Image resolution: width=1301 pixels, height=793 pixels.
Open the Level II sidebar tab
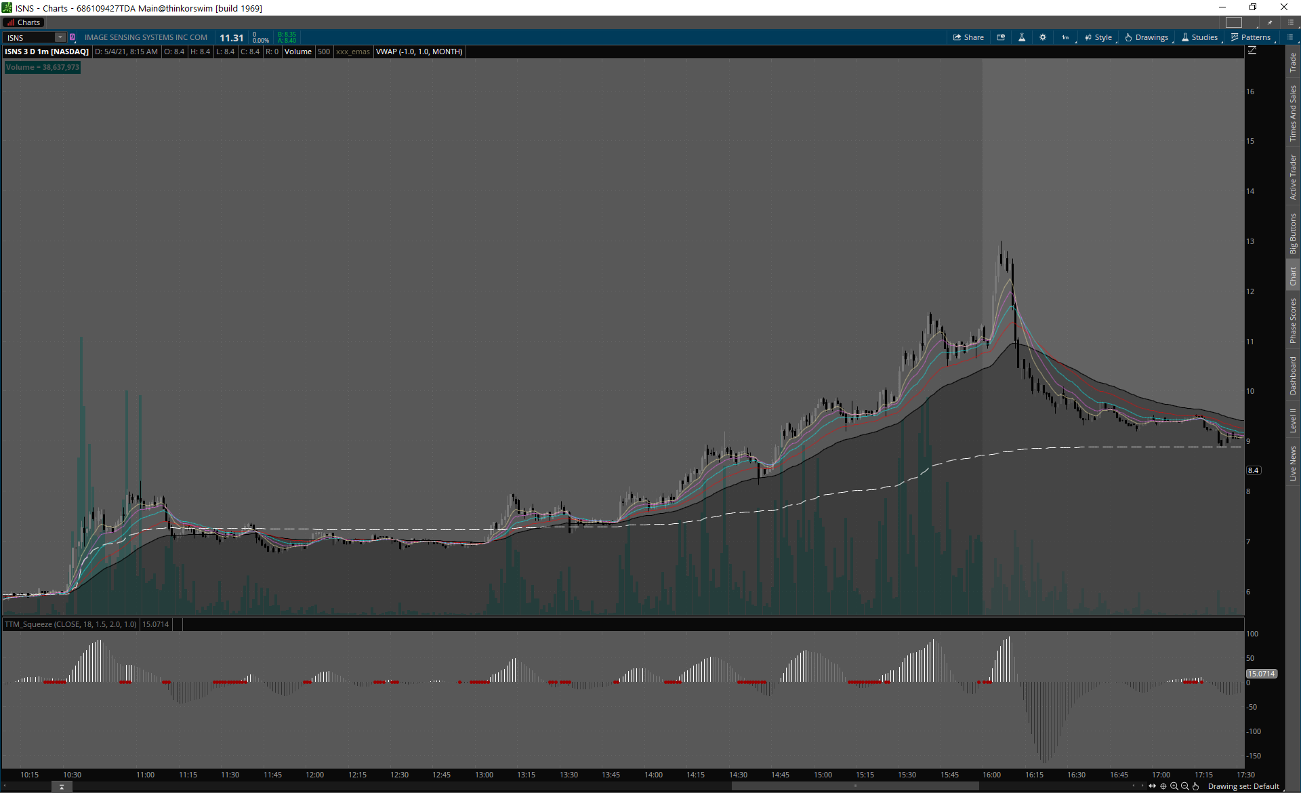coord(1293,420)
